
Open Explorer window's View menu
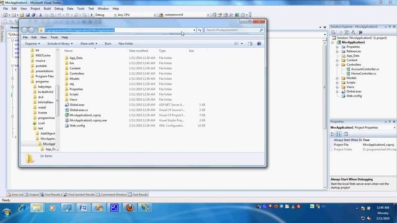(x=43, y=37)
